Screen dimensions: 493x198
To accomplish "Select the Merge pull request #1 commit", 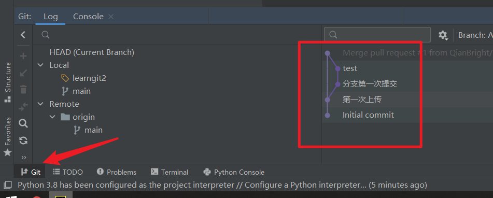I will pyautogui.click(x=407, y=53).
